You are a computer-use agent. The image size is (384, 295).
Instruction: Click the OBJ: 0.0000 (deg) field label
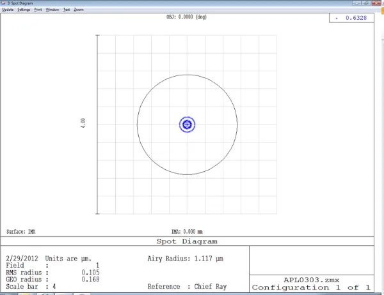click(x=187, y=18)
